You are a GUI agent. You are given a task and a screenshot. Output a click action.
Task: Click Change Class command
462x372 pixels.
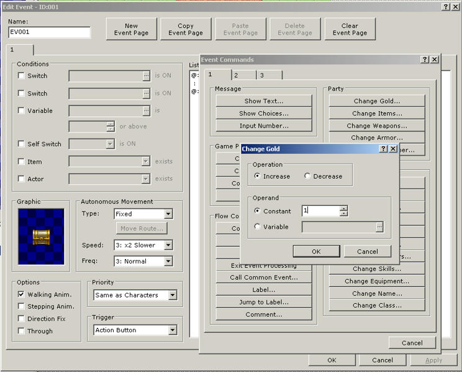coord(377,305)
